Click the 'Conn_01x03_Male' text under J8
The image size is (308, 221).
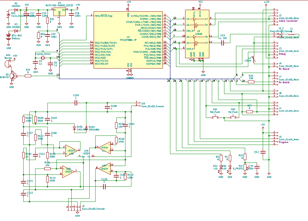point(289,96)
